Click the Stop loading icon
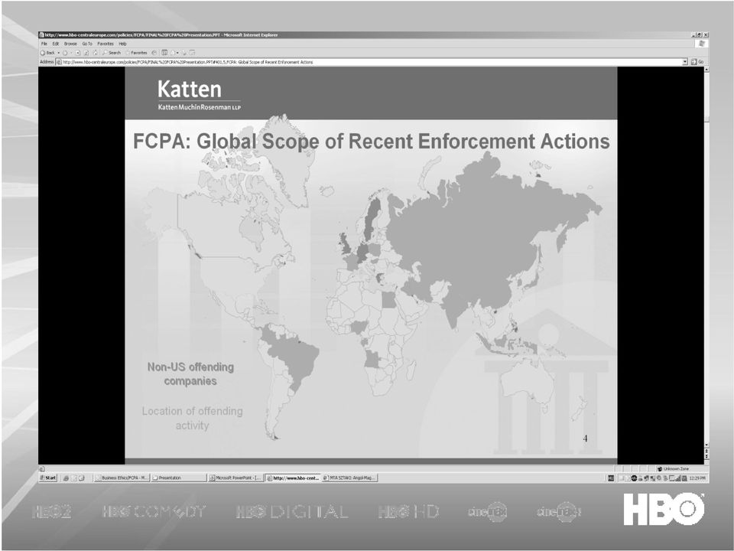This screenshot has width=734, height=551. pyautogui.click(x=78, y=53)
